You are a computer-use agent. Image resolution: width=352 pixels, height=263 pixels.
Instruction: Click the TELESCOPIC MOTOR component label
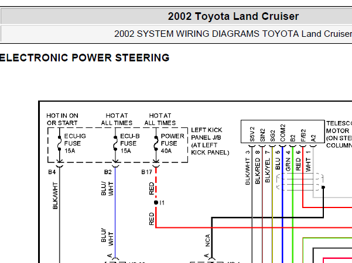tap(339, 134)
